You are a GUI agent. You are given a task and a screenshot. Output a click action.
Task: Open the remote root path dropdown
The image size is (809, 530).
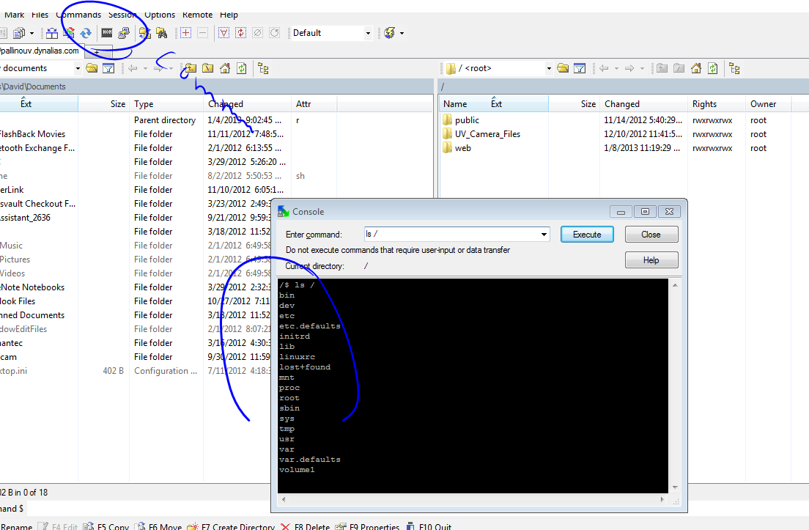click(548, 68)
